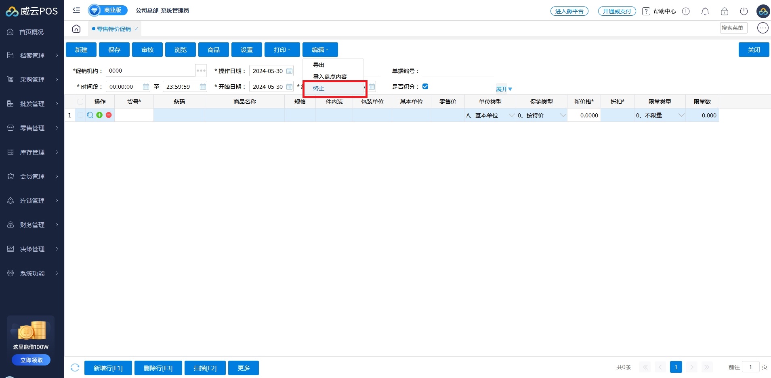Click the green add row icon

[x=99, y=115]
